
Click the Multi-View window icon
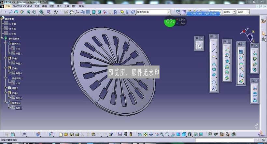[178, 135]
